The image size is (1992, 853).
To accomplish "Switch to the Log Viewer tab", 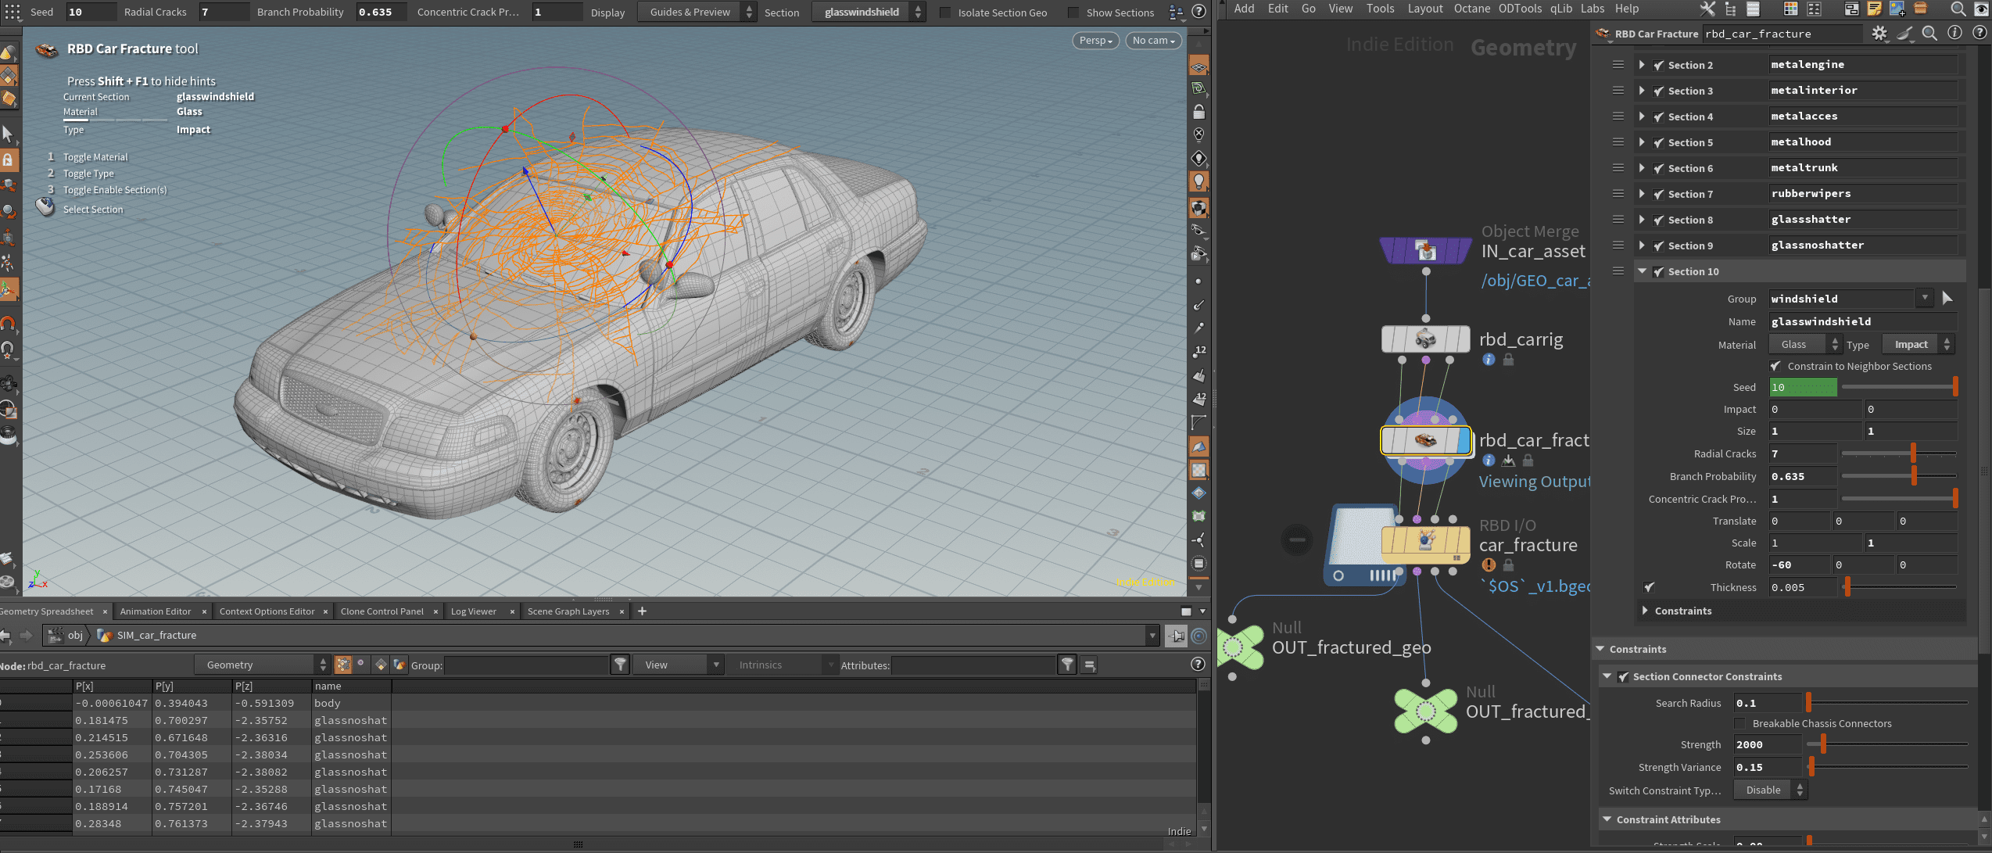I will tap(473, 611).
